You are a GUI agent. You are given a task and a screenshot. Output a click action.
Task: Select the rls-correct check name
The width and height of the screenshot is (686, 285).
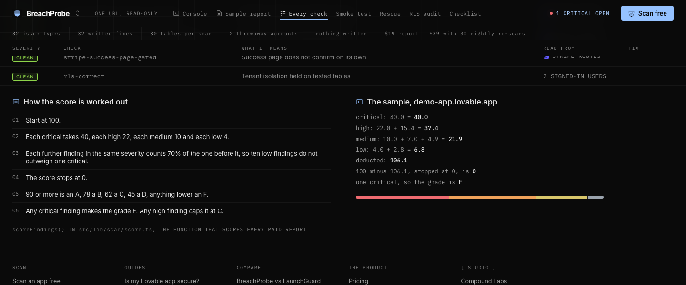click(84, 76)
